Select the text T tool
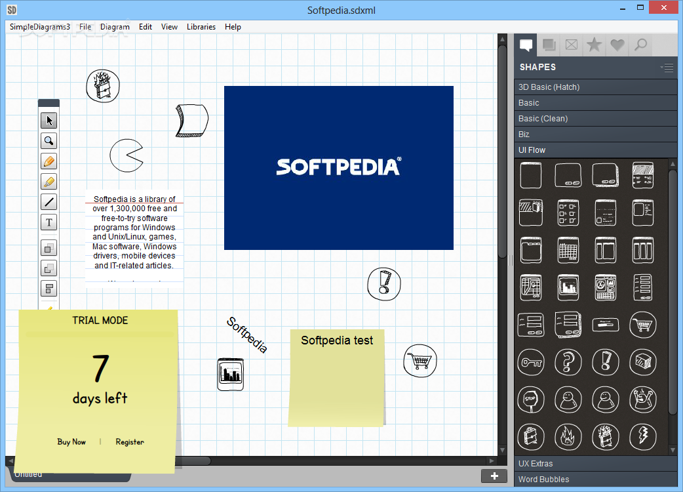 [49, 222]
